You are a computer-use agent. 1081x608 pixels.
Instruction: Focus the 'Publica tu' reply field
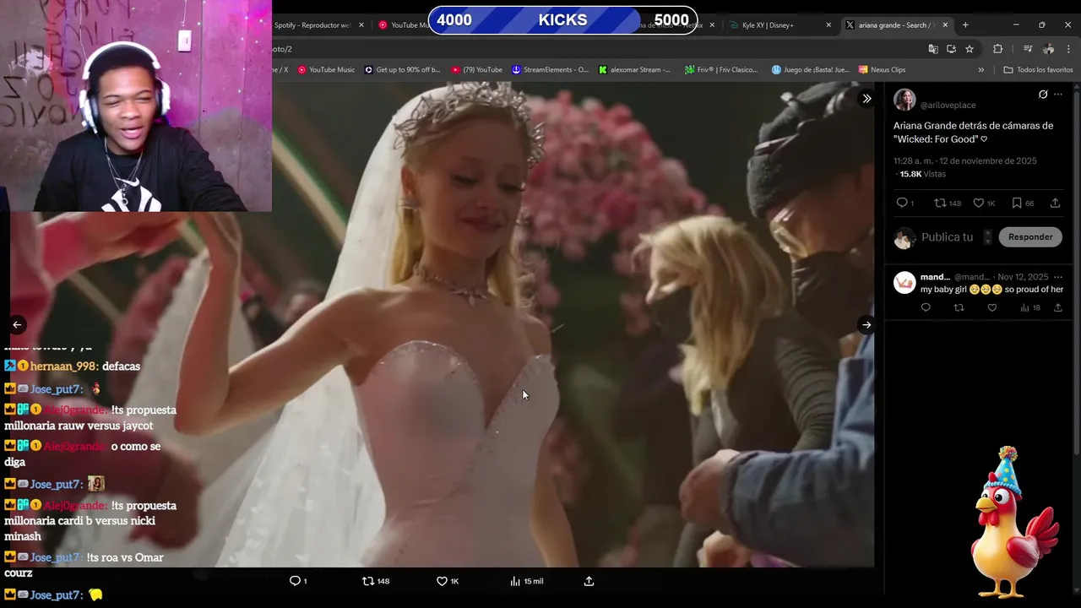coord(947,237)
